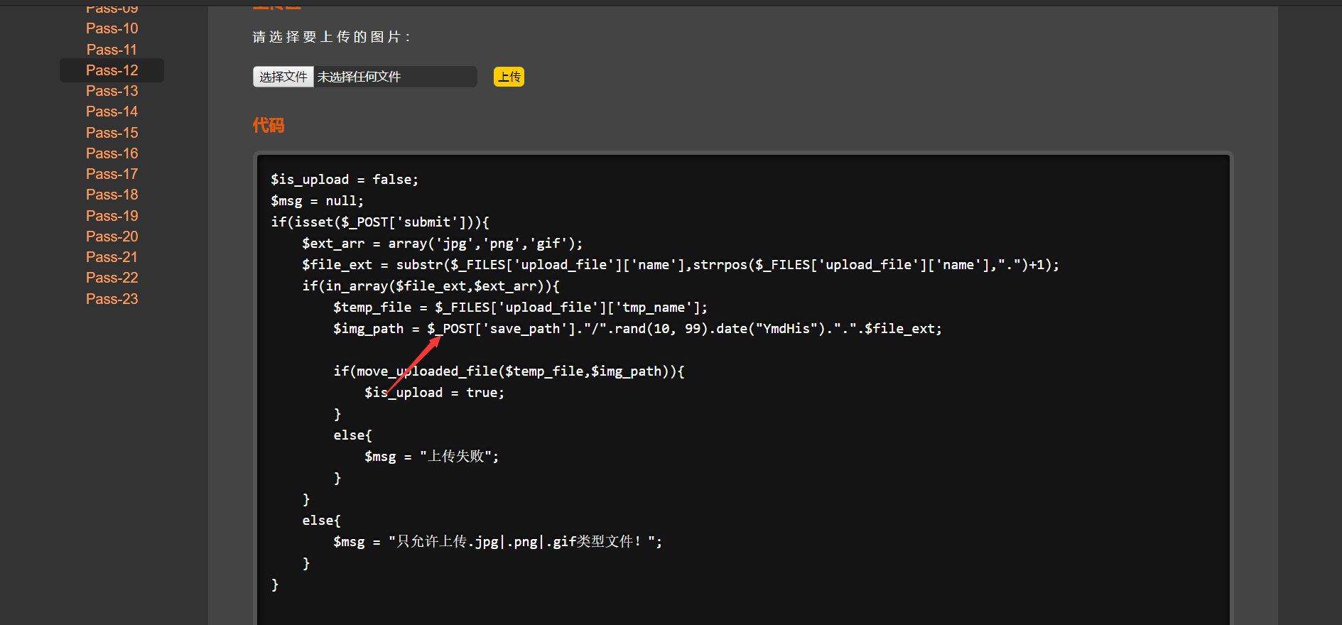Click the save_path code line

point(637,329)
